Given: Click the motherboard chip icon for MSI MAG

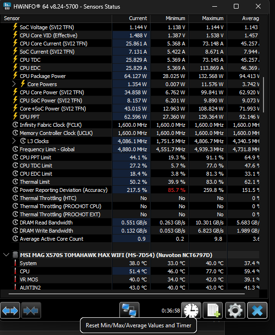Looking at the screenshot, I should coord(15,255).
